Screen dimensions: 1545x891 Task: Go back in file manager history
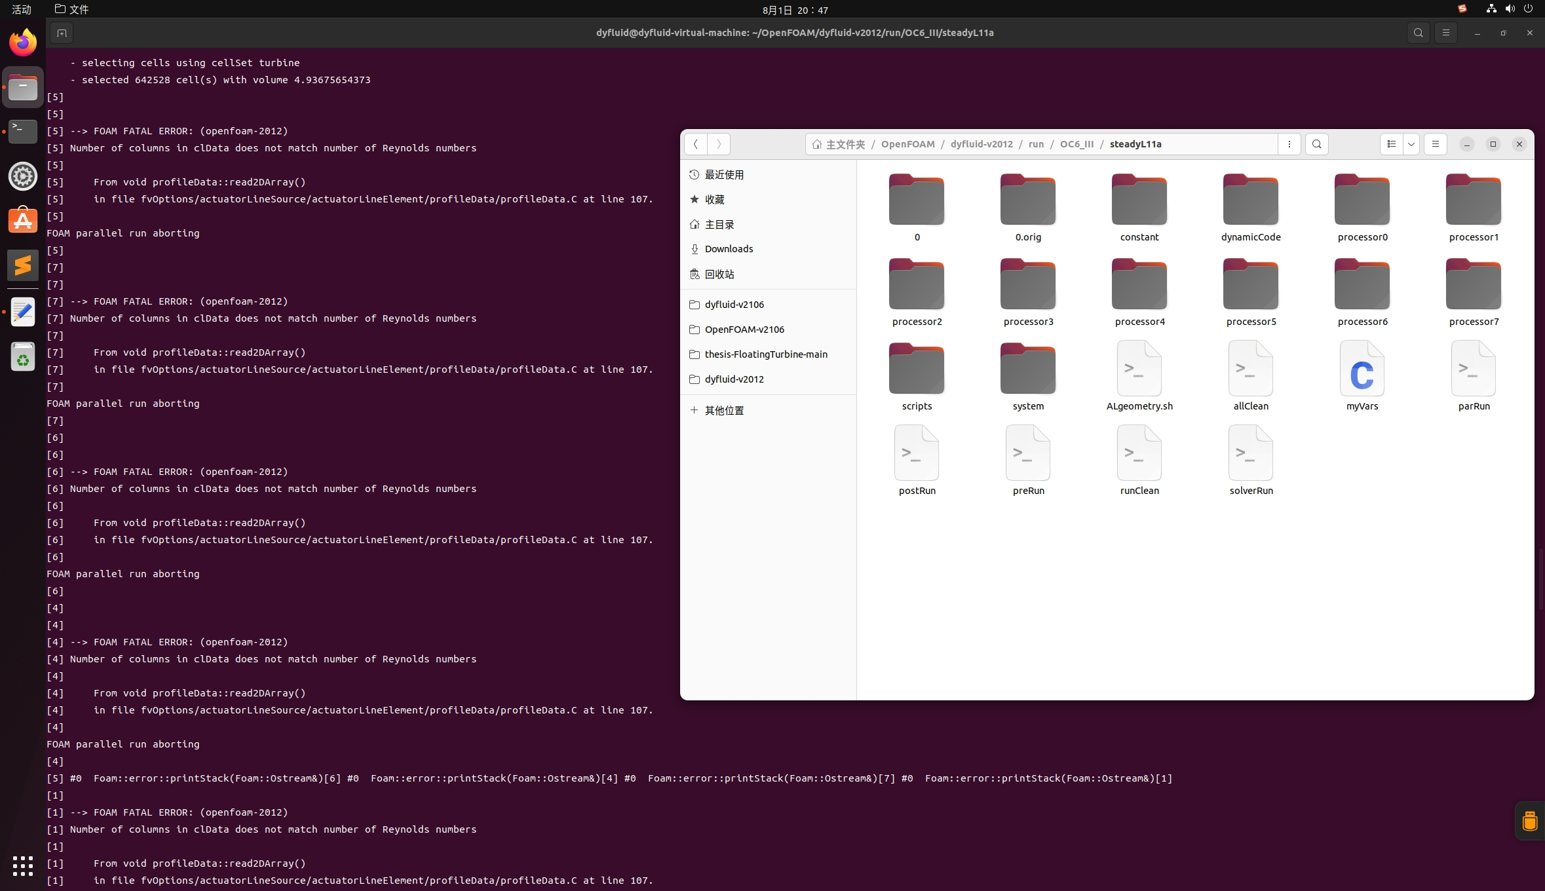pyautogui.click(x=696, y=144)
